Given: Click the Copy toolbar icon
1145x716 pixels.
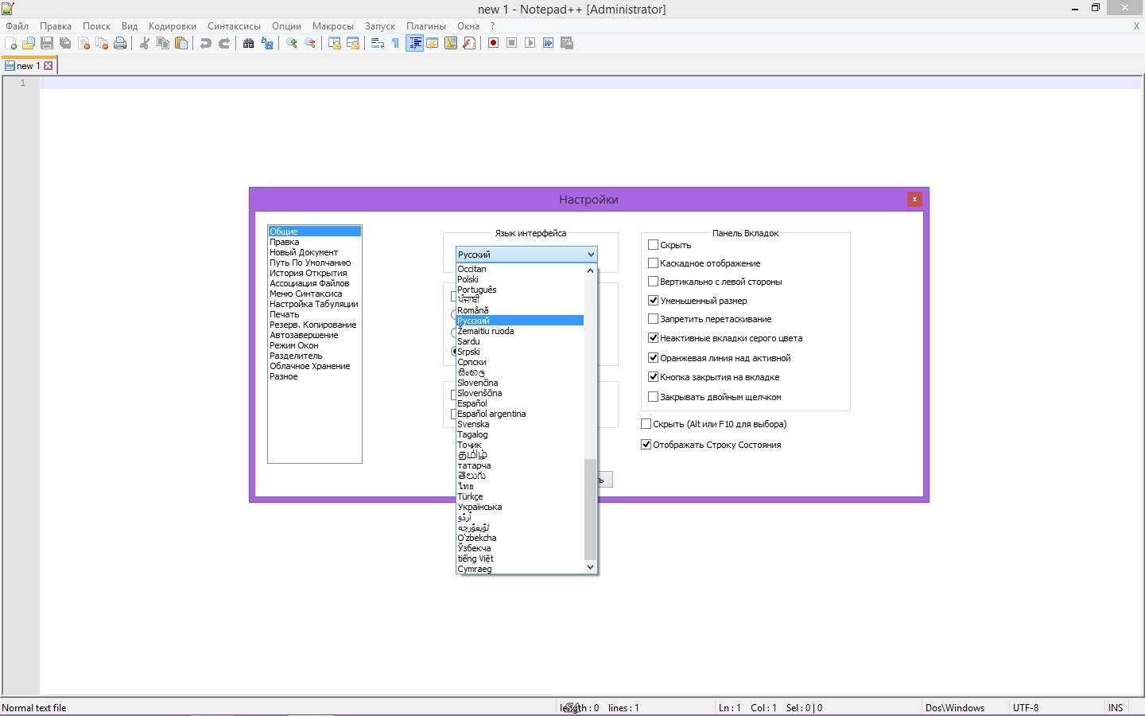Looking at the screenshot, I should [163, 43].
